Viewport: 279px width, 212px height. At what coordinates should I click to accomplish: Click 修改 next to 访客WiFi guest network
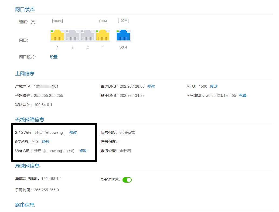pos(83,151)
